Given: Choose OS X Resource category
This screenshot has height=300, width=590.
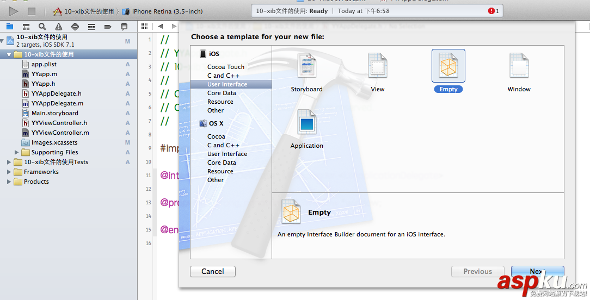Looking at the screenshot, I should tap(220, 171).
